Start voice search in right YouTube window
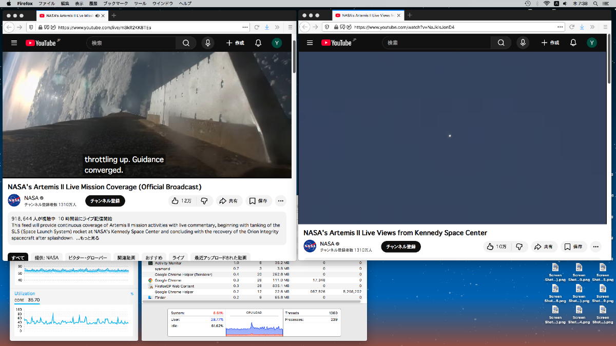 coord(523,43)
